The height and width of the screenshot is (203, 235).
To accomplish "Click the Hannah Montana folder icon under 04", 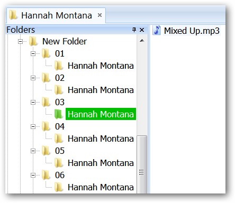I will pos(59,139).
